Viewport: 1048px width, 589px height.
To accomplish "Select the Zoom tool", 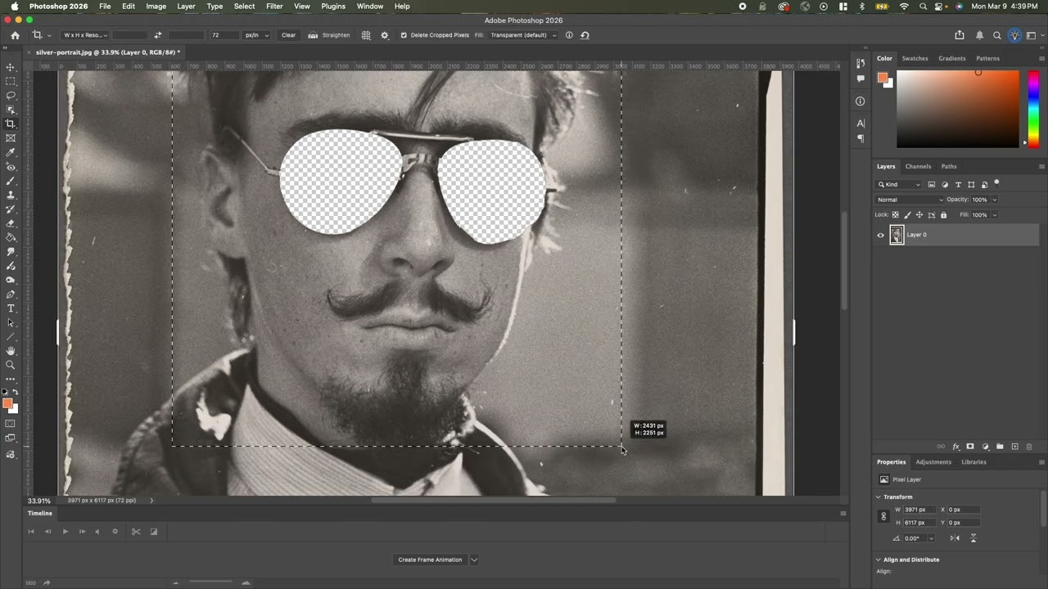I will point(11,365).
